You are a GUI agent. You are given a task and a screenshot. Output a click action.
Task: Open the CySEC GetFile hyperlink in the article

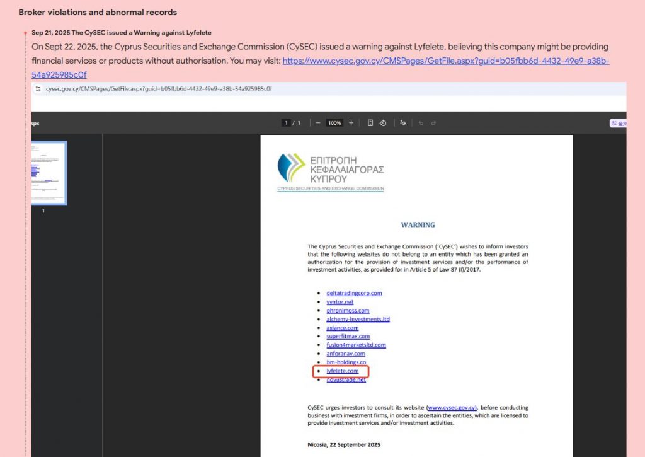click(445, 61)
